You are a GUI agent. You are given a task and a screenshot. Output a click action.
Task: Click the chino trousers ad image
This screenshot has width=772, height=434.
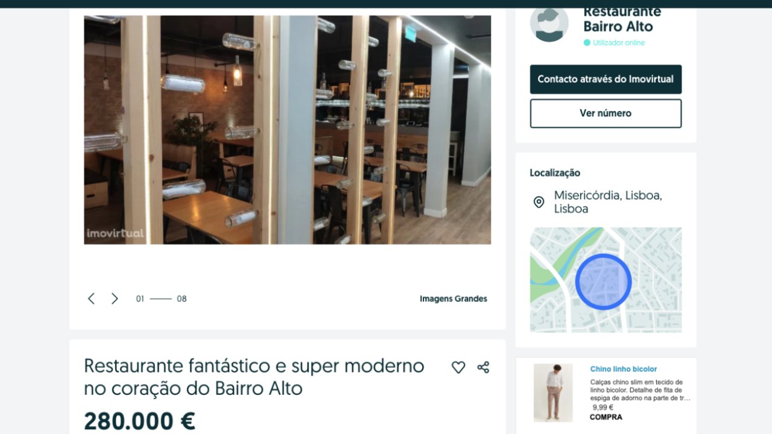(553, 392)
